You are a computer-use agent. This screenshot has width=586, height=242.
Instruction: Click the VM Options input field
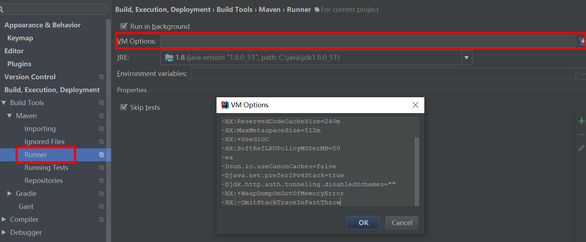[368, 41]
